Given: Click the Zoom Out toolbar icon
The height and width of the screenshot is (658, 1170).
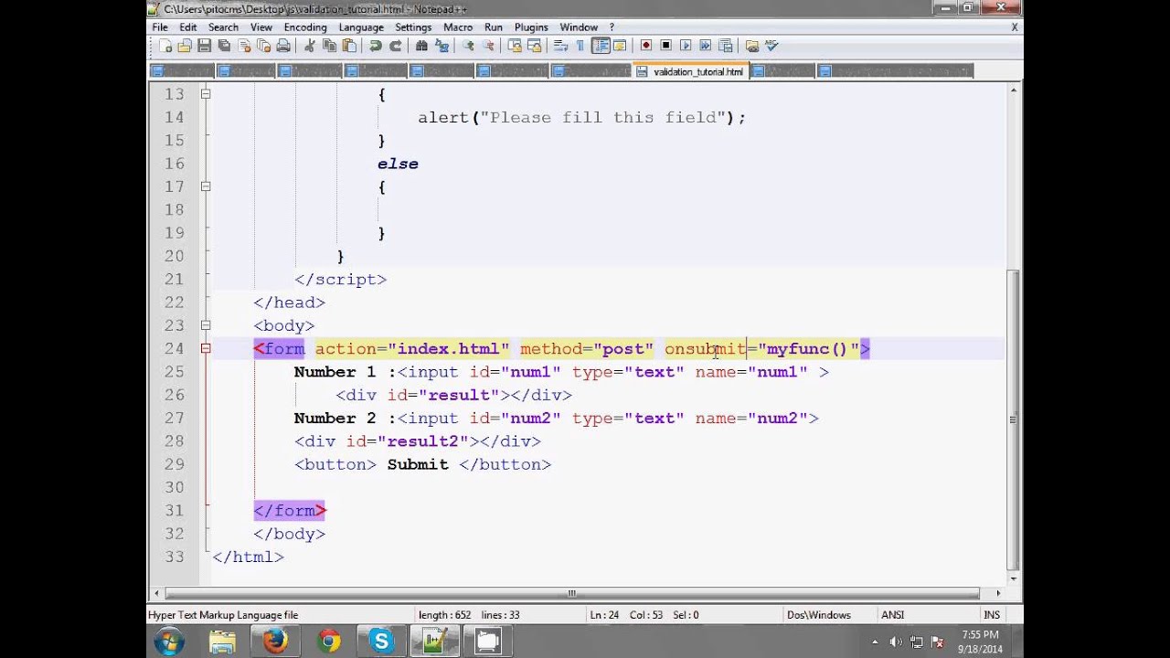Looking at the screenshot, I should 488,46.
